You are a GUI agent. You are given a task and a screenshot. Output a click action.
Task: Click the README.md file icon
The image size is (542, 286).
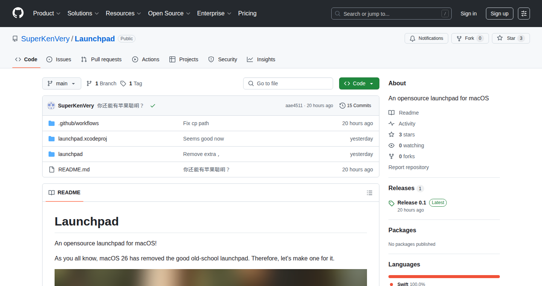coord(52,169)
